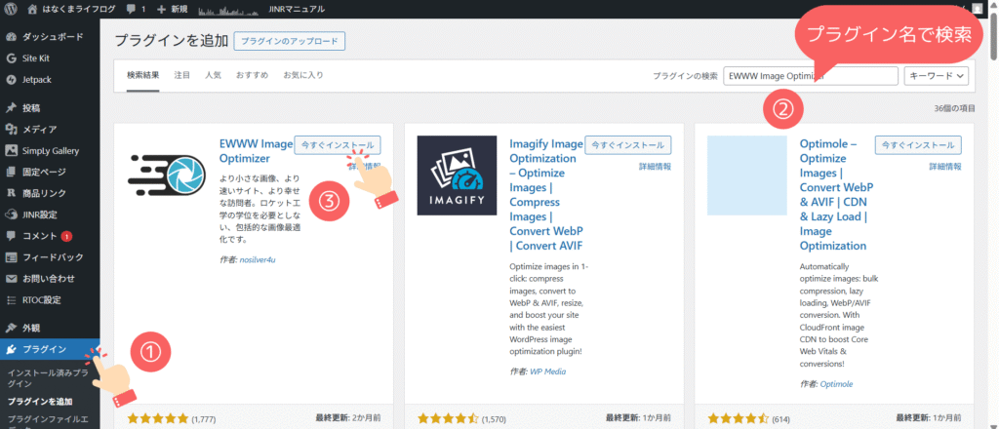Focus the プラグインの検索 input field

[811, 76]
